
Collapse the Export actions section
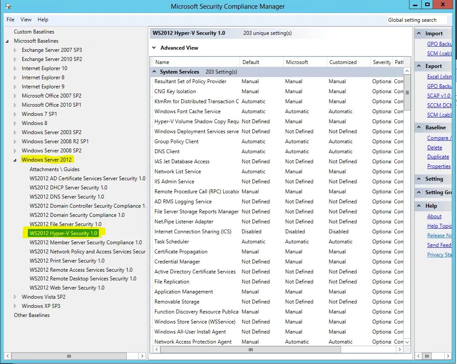419,66
